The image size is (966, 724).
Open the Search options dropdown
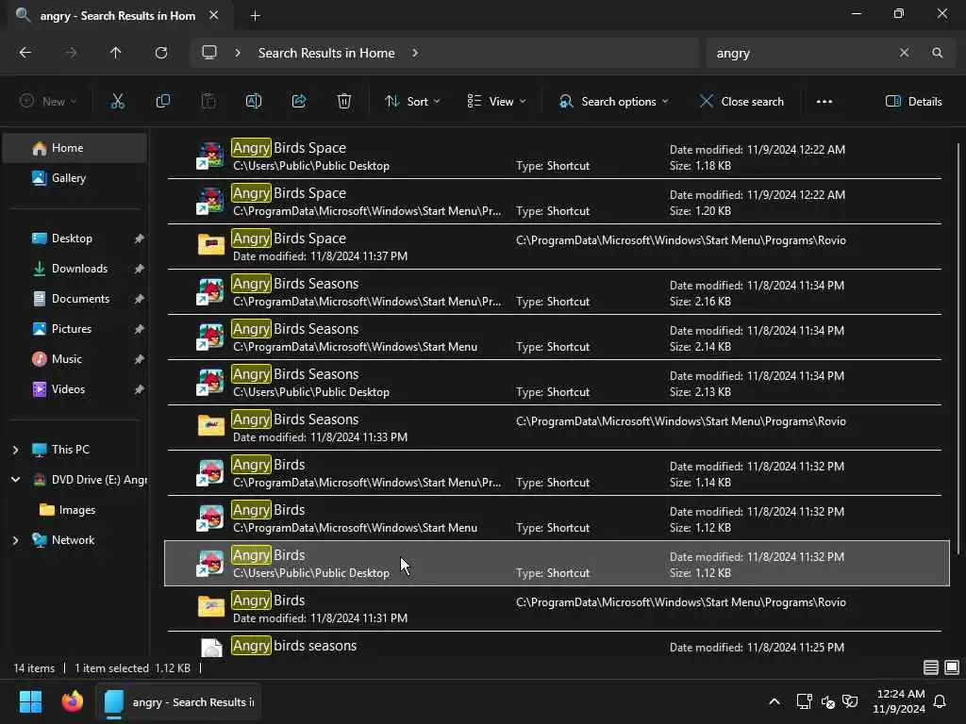[x=613, y=102]
